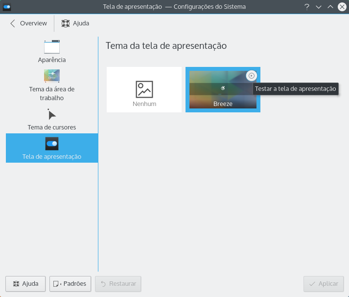Screen dimensions: 349x297
Task: Click the question mark title bar button
Action: point(307,7)
